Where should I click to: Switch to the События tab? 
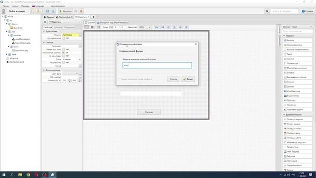click(58, 27)
